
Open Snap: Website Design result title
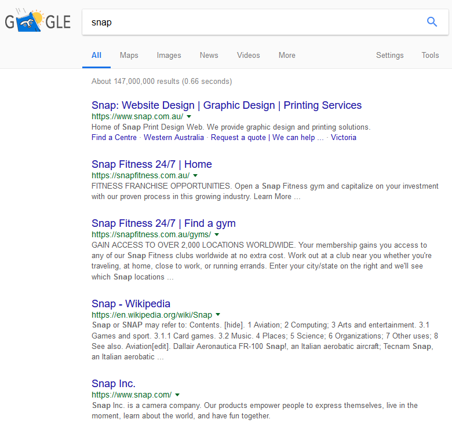tap(227, 105)
